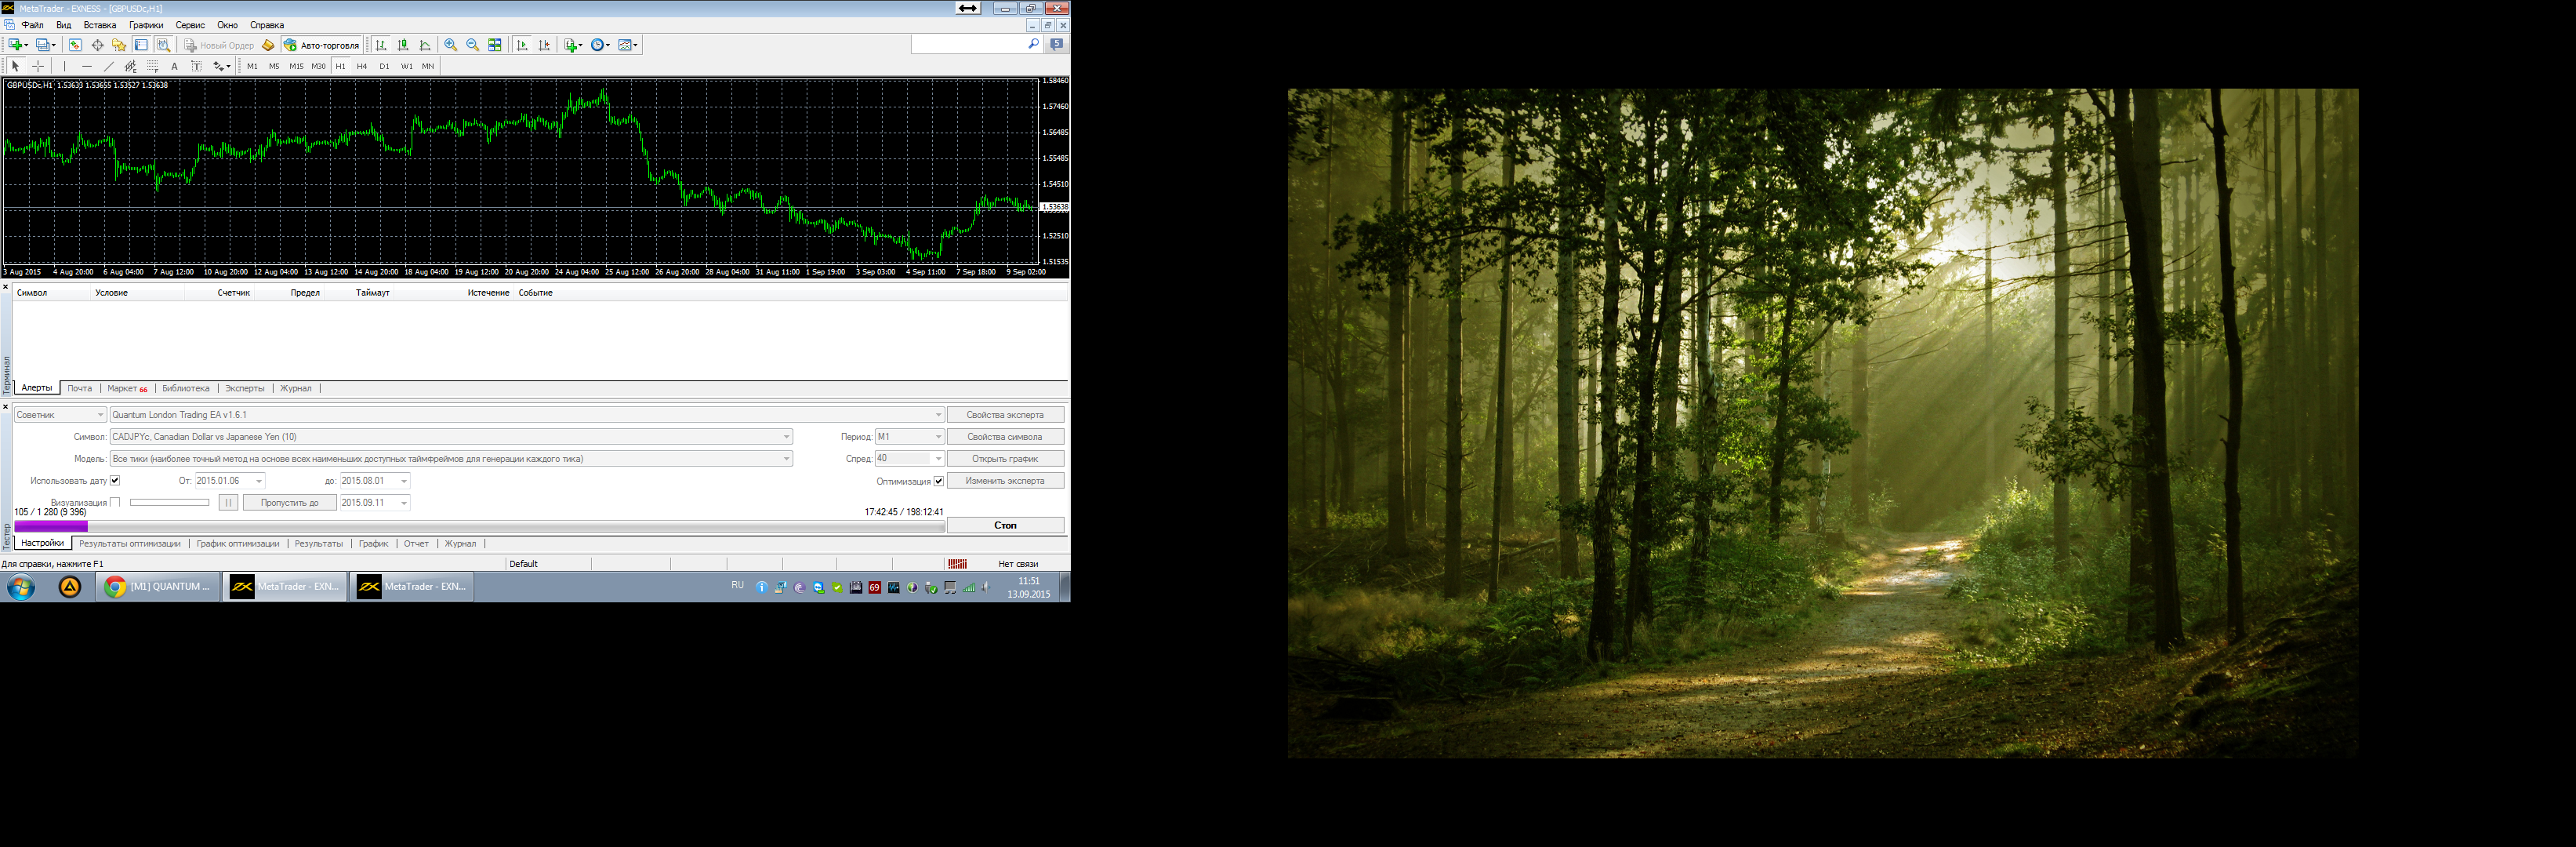Click the 'Изменить эксперта' button
Screen dimensions: 2576x847
click(x=1005, y=481)
